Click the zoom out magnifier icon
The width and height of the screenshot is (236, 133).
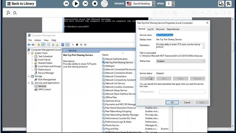[15, 13]
